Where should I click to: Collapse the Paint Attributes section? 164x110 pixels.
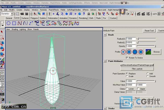105,61
